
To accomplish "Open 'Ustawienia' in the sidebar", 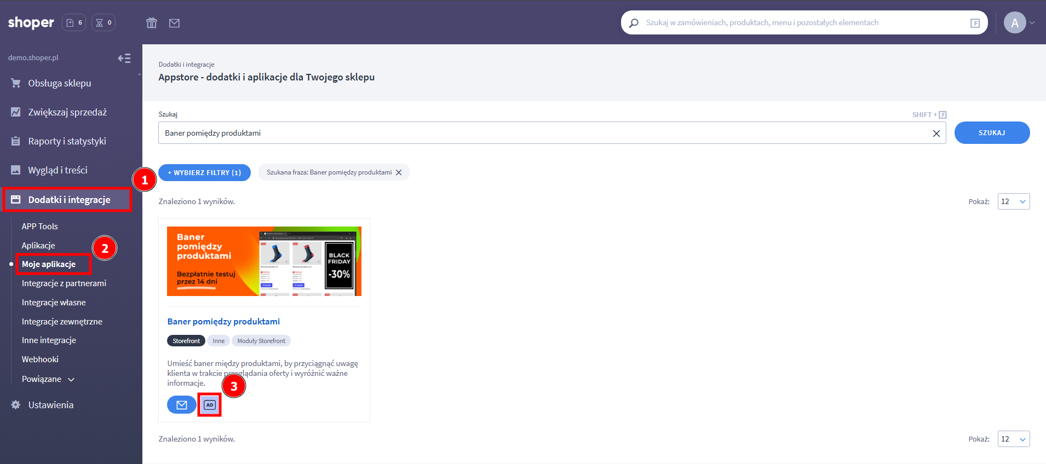I will (50, 405).
